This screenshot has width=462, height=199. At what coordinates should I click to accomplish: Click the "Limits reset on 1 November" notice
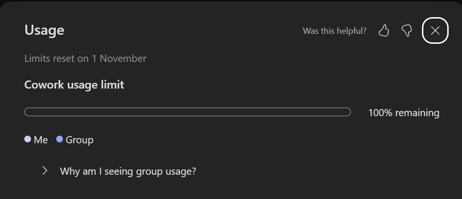click(x=85, y=58)
